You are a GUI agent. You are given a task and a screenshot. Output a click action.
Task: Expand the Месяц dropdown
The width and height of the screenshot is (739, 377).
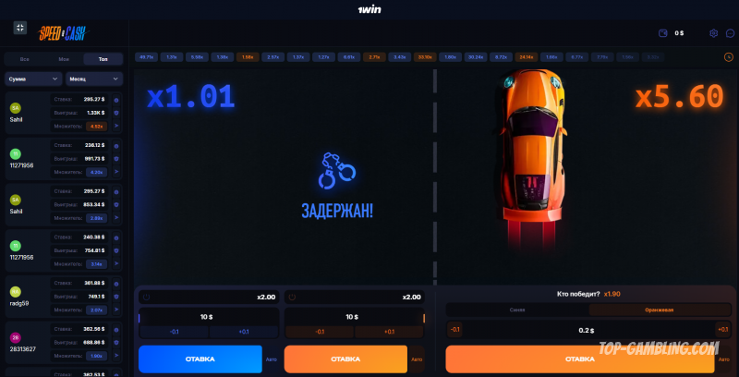coord(94,79)
